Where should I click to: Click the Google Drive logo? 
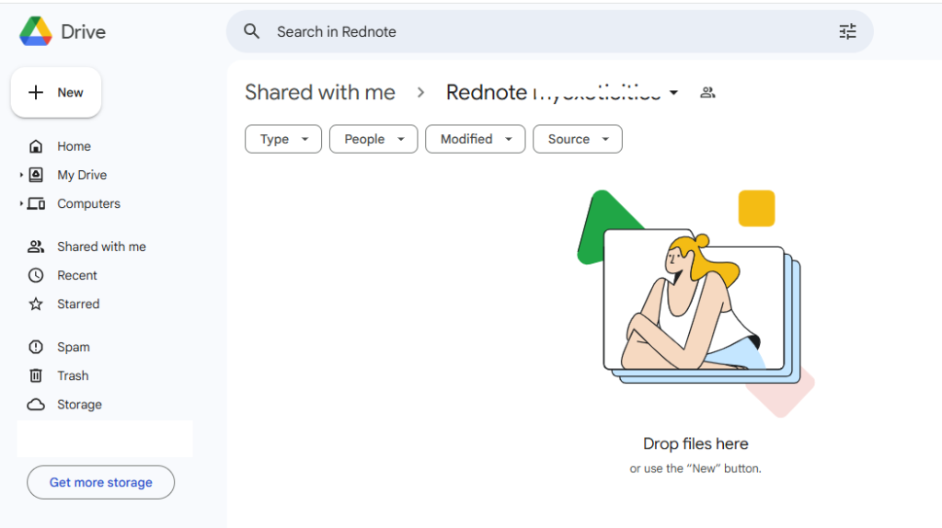36,31
